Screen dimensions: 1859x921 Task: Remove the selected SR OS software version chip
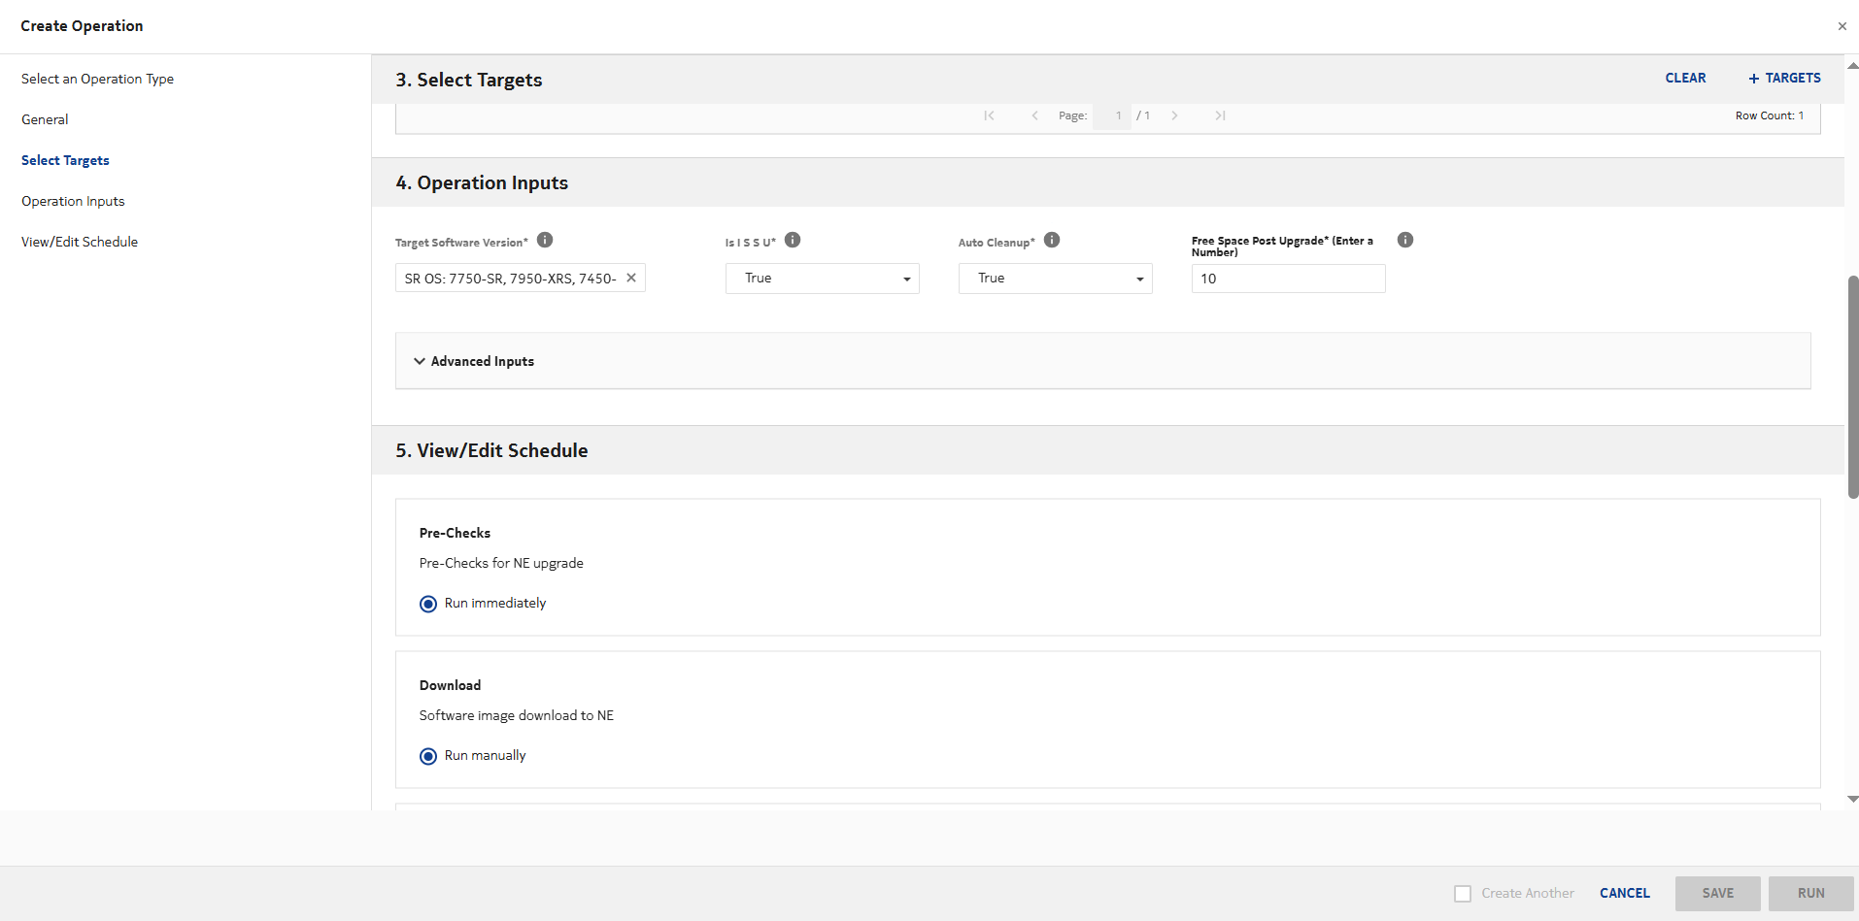point(630,278)
